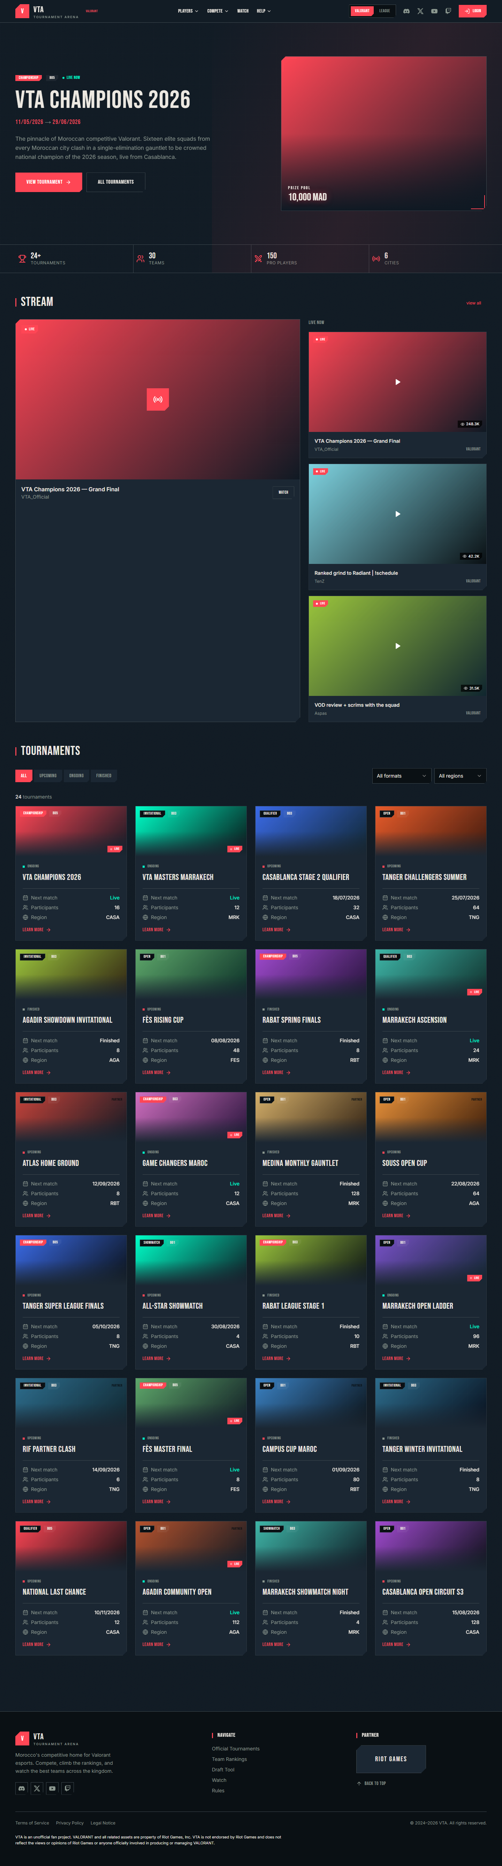This screenshot has height=1866, width=502.
Task: Open the All regions dropdown
Action: pyautogui.click(x=460, y=775)
